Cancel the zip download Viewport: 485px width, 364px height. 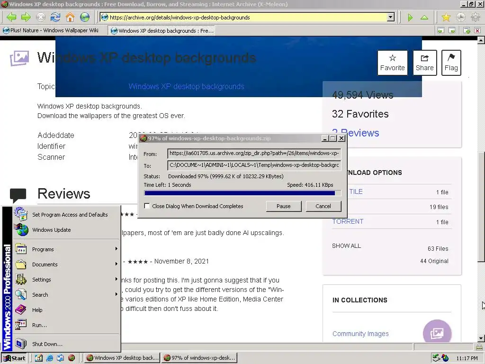tap(323, 206)
